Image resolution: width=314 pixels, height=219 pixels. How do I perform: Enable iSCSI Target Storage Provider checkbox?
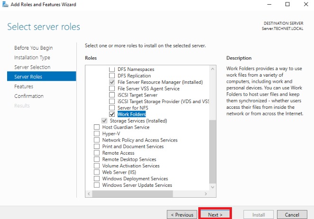pyautogui.click(x=112, y=101)
